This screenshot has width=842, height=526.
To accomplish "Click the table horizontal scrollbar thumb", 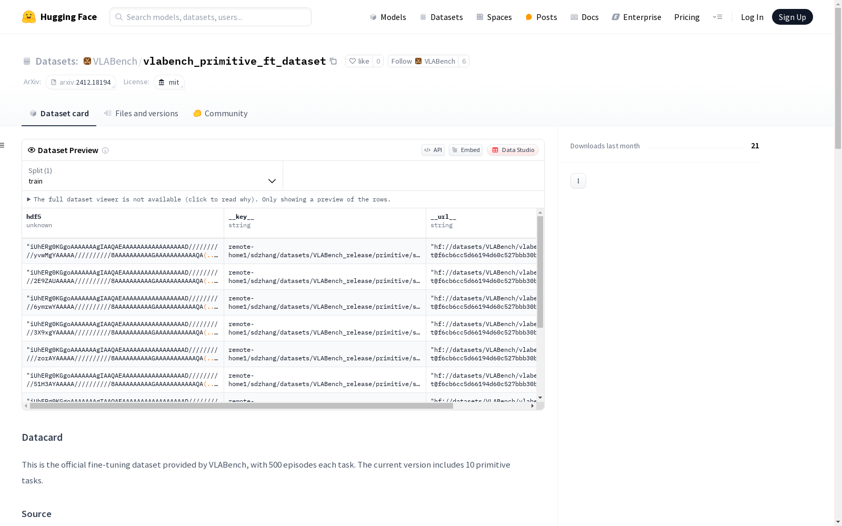I will [x=242, y=406].
